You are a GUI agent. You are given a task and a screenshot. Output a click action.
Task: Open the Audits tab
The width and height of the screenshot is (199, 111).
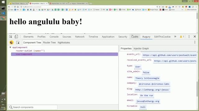tap(135, 37)
